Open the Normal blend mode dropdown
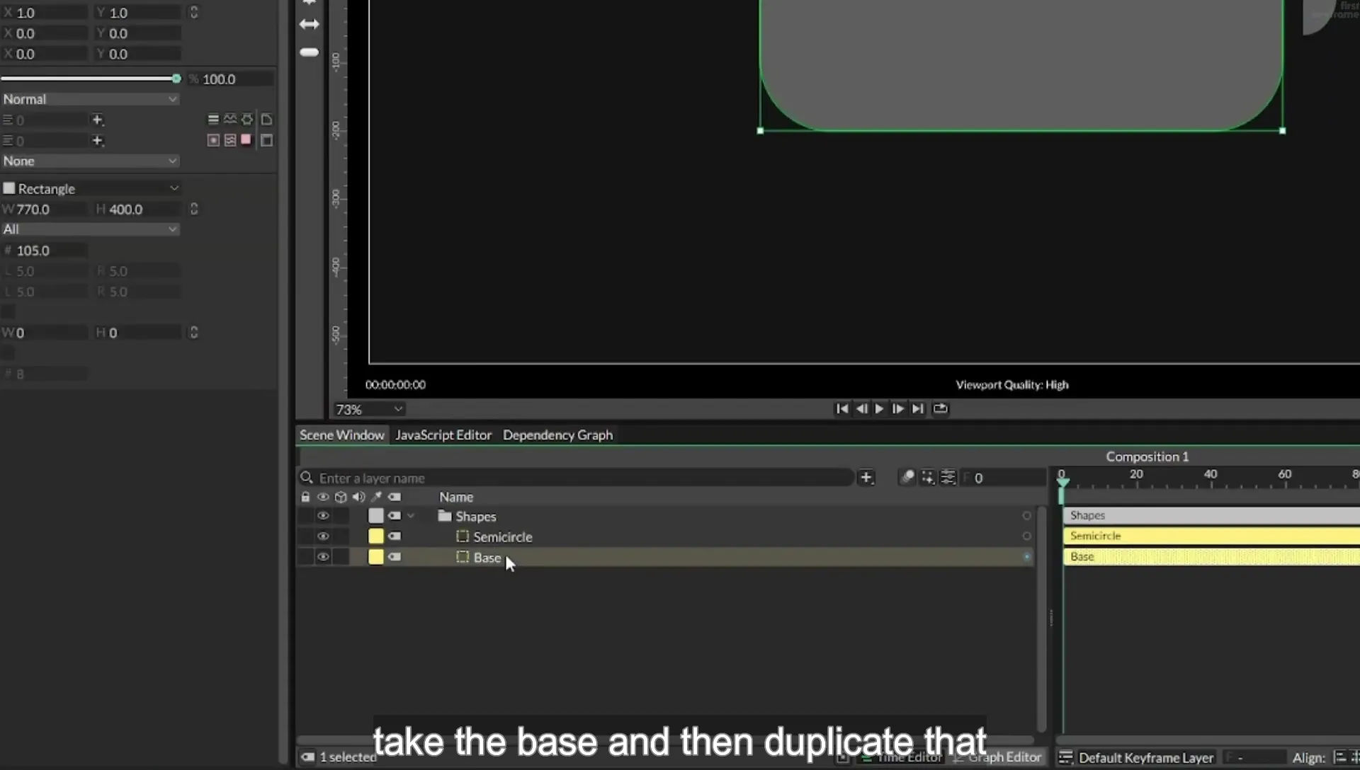The image size is (1360, 770). (x=90, y=99)
